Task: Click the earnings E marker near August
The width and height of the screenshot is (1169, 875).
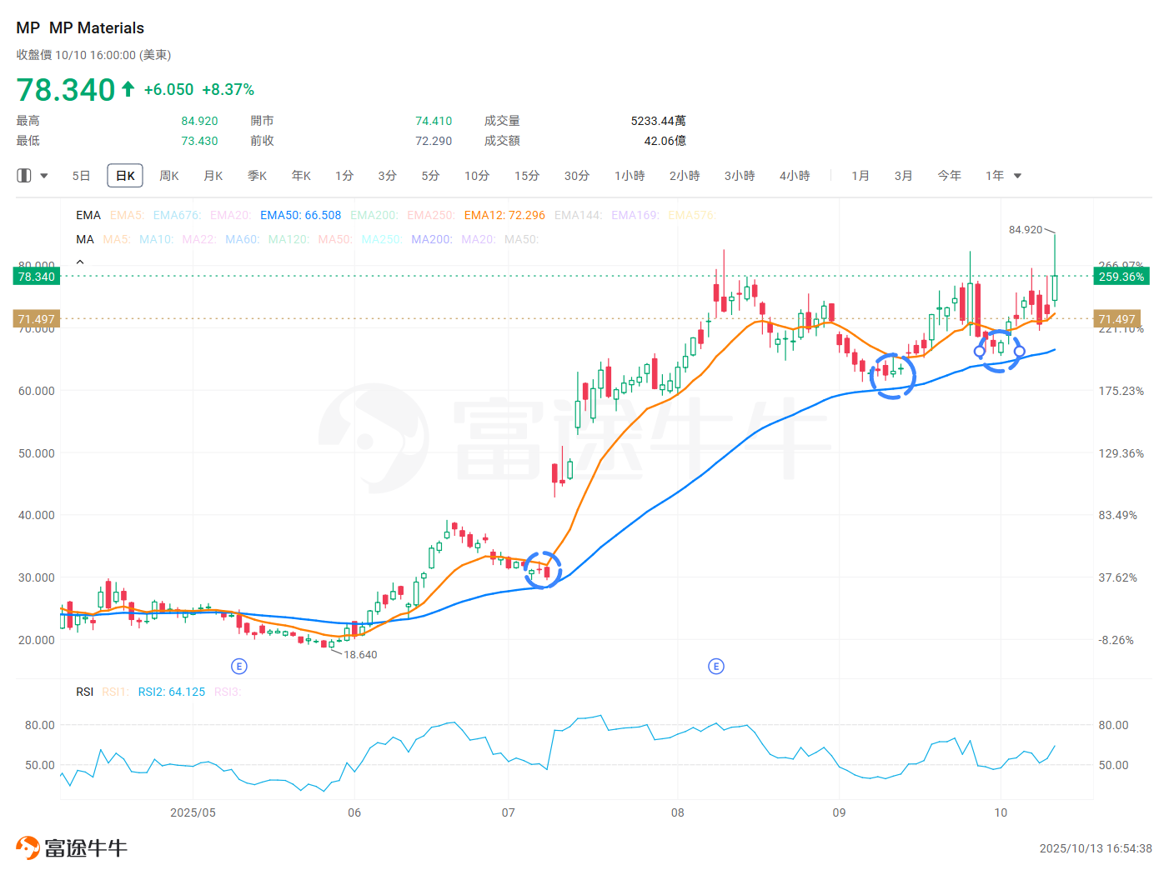Action: 715,666
